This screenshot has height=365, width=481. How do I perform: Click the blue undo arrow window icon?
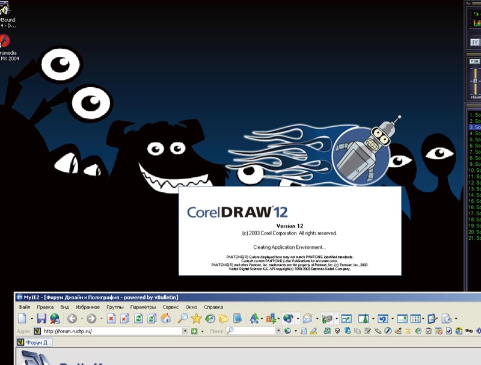pos(383,319)
